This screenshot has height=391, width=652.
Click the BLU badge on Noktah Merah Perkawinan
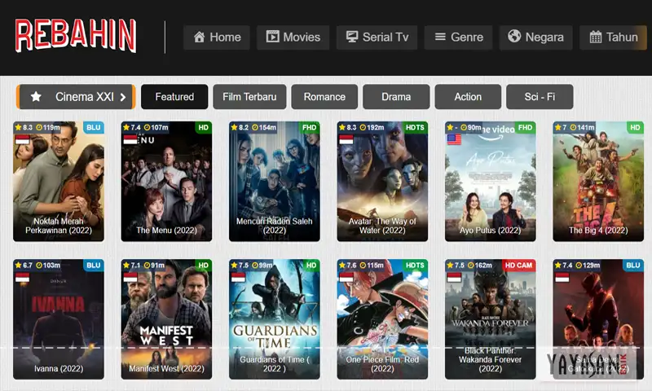(94, 128)
